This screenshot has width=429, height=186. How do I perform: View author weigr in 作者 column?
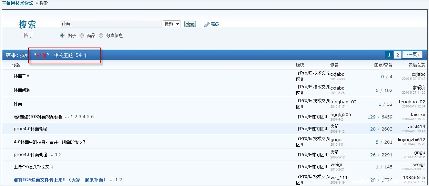pos(337,165)
